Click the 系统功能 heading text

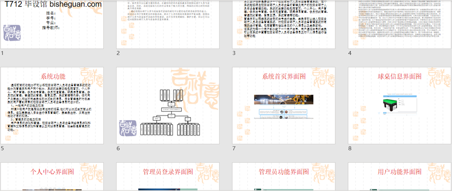pyautogui.click(x=53, y=77)
